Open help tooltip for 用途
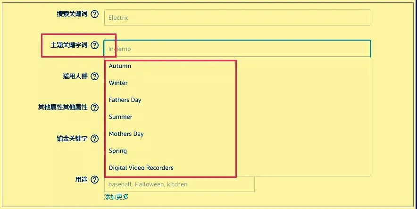Image resolution: width=417 pixels, height=209 pixels. pos(94,180)
